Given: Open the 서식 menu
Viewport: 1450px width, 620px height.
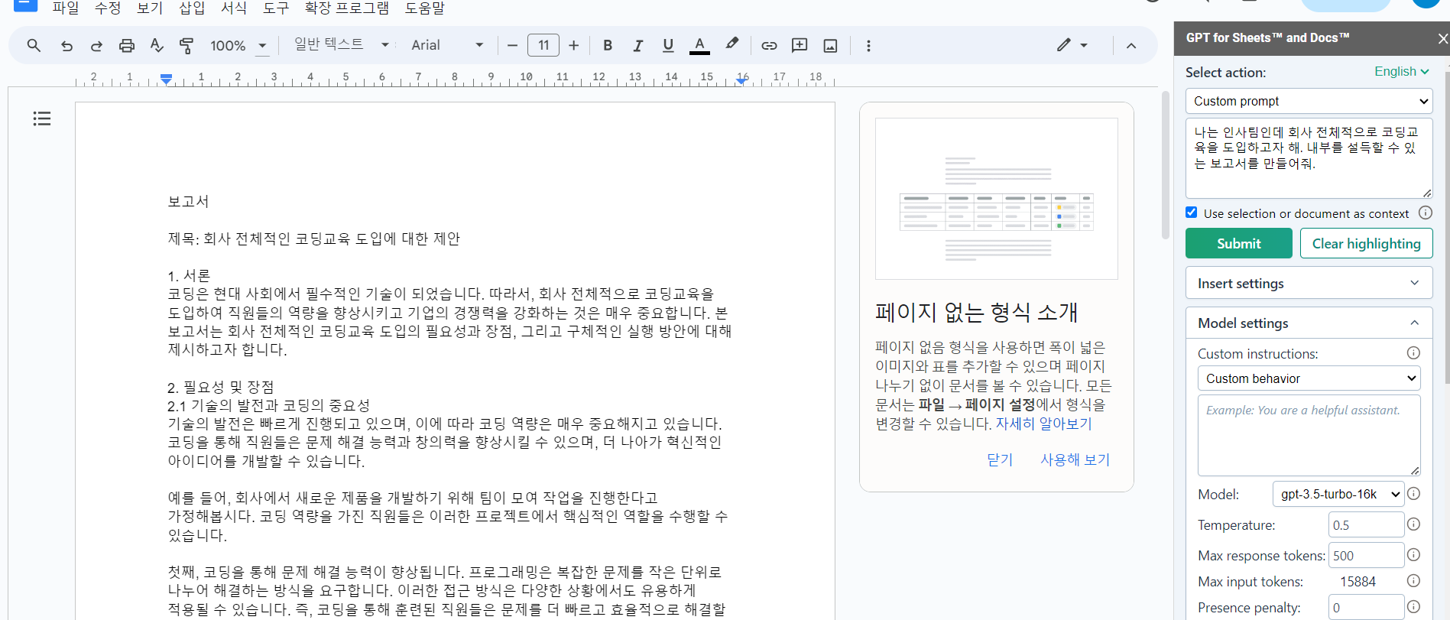Looking at the screenshot, I should [x=234, y=8].
